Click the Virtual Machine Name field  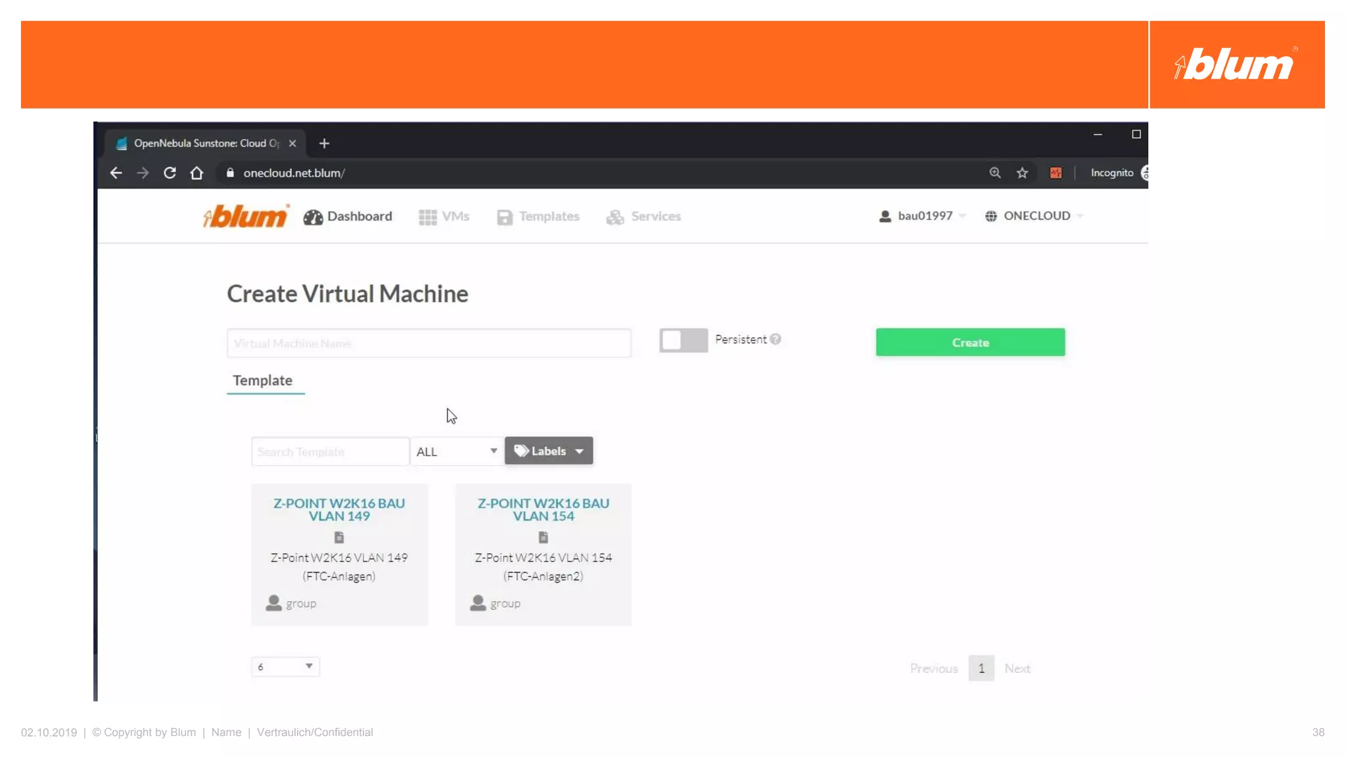(429, 343)
